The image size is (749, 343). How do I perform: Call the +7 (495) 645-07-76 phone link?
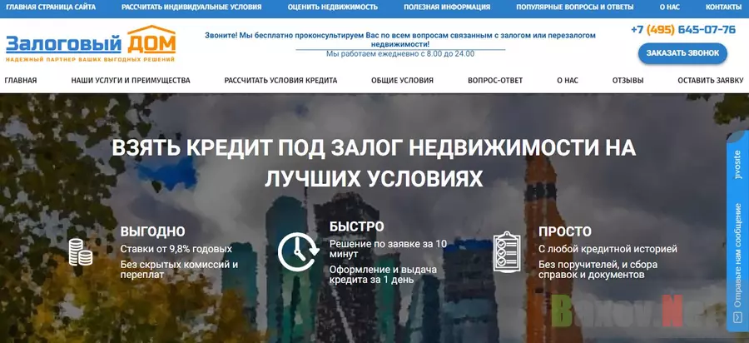tap(683, 30)
